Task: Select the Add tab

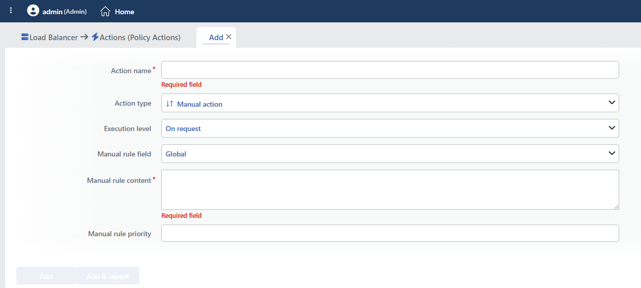Action: (216, 37)
